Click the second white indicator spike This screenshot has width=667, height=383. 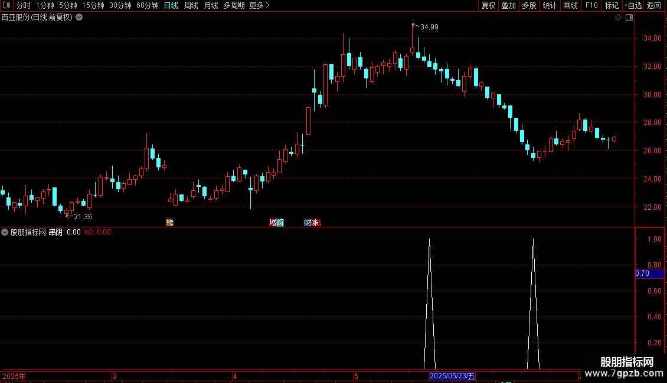pyautogui.click(x=534, y=303)
